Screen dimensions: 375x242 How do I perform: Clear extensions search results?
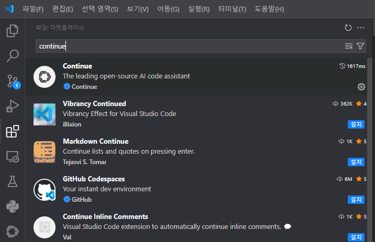point(349,46)
